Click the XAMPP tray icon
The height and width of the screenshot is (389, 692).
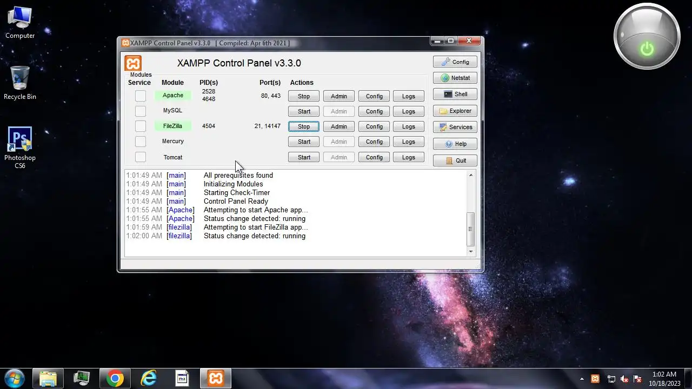595,379
